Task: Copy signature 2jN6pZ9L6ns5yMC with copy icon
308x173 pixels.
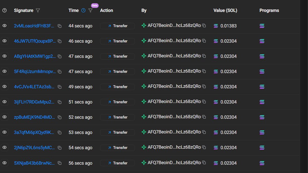Action: (60, 148)
